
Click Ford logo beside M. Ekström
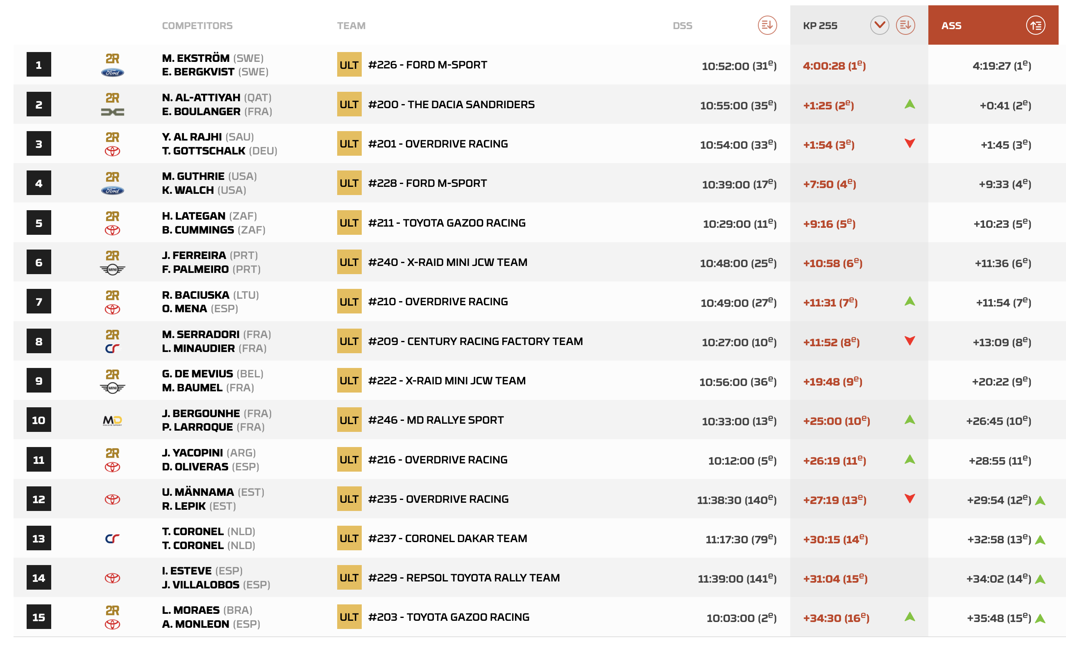113,72
